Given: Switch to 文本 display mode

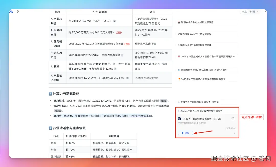Looking at the screenshot, I should [x=244, y=12].
